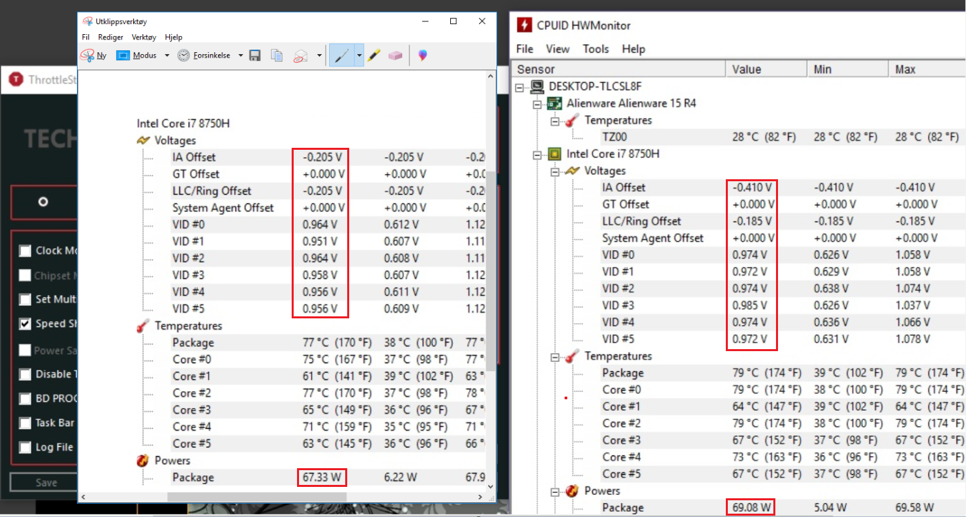Toggle the Disable Turbo checkbox in ThrottleStop
This screenshot has height=517, width=966.
(25, 375)
